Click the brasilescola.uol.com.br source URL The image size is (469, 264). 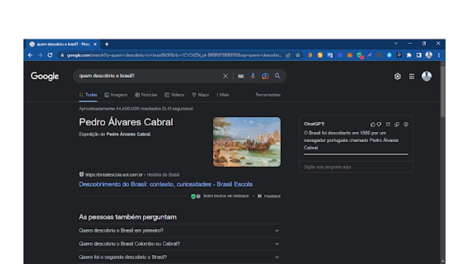[113, 174]
